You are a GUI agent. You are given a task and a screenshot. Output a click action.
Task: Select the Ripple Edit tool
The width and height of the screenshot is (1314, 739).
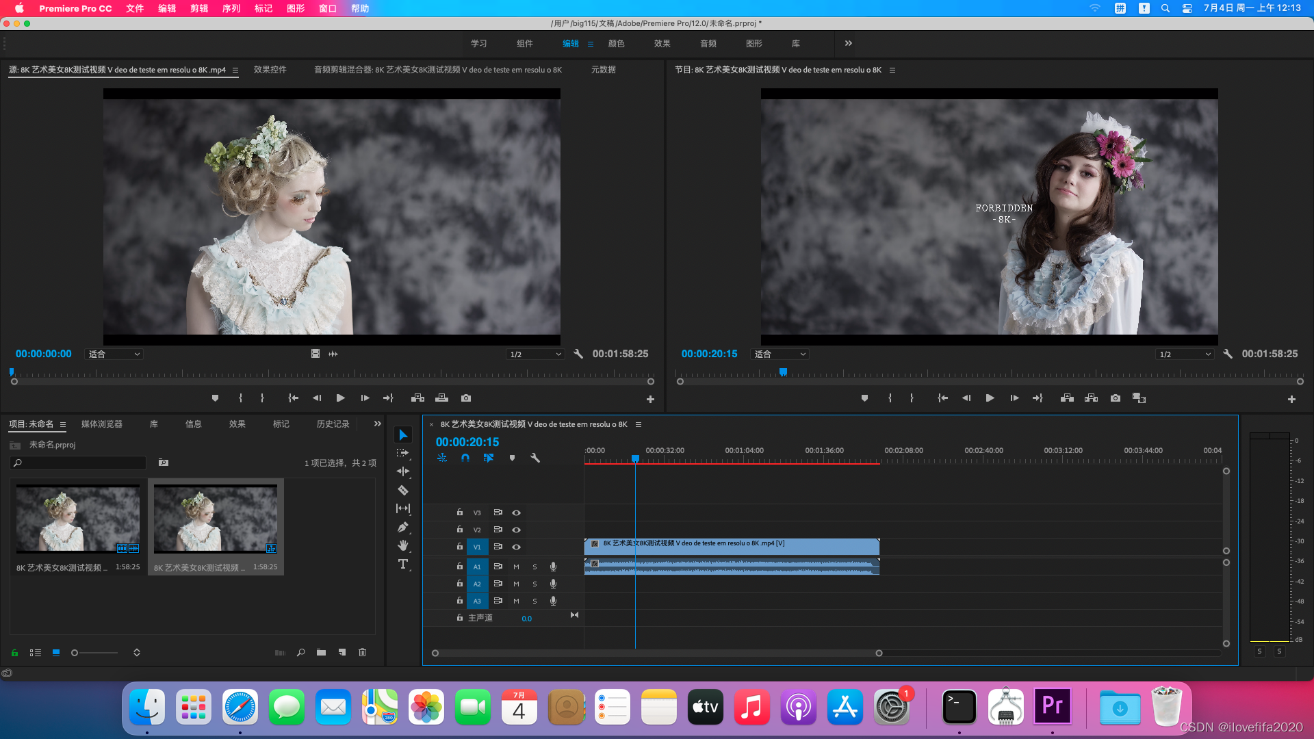click(x=403, y=471)
